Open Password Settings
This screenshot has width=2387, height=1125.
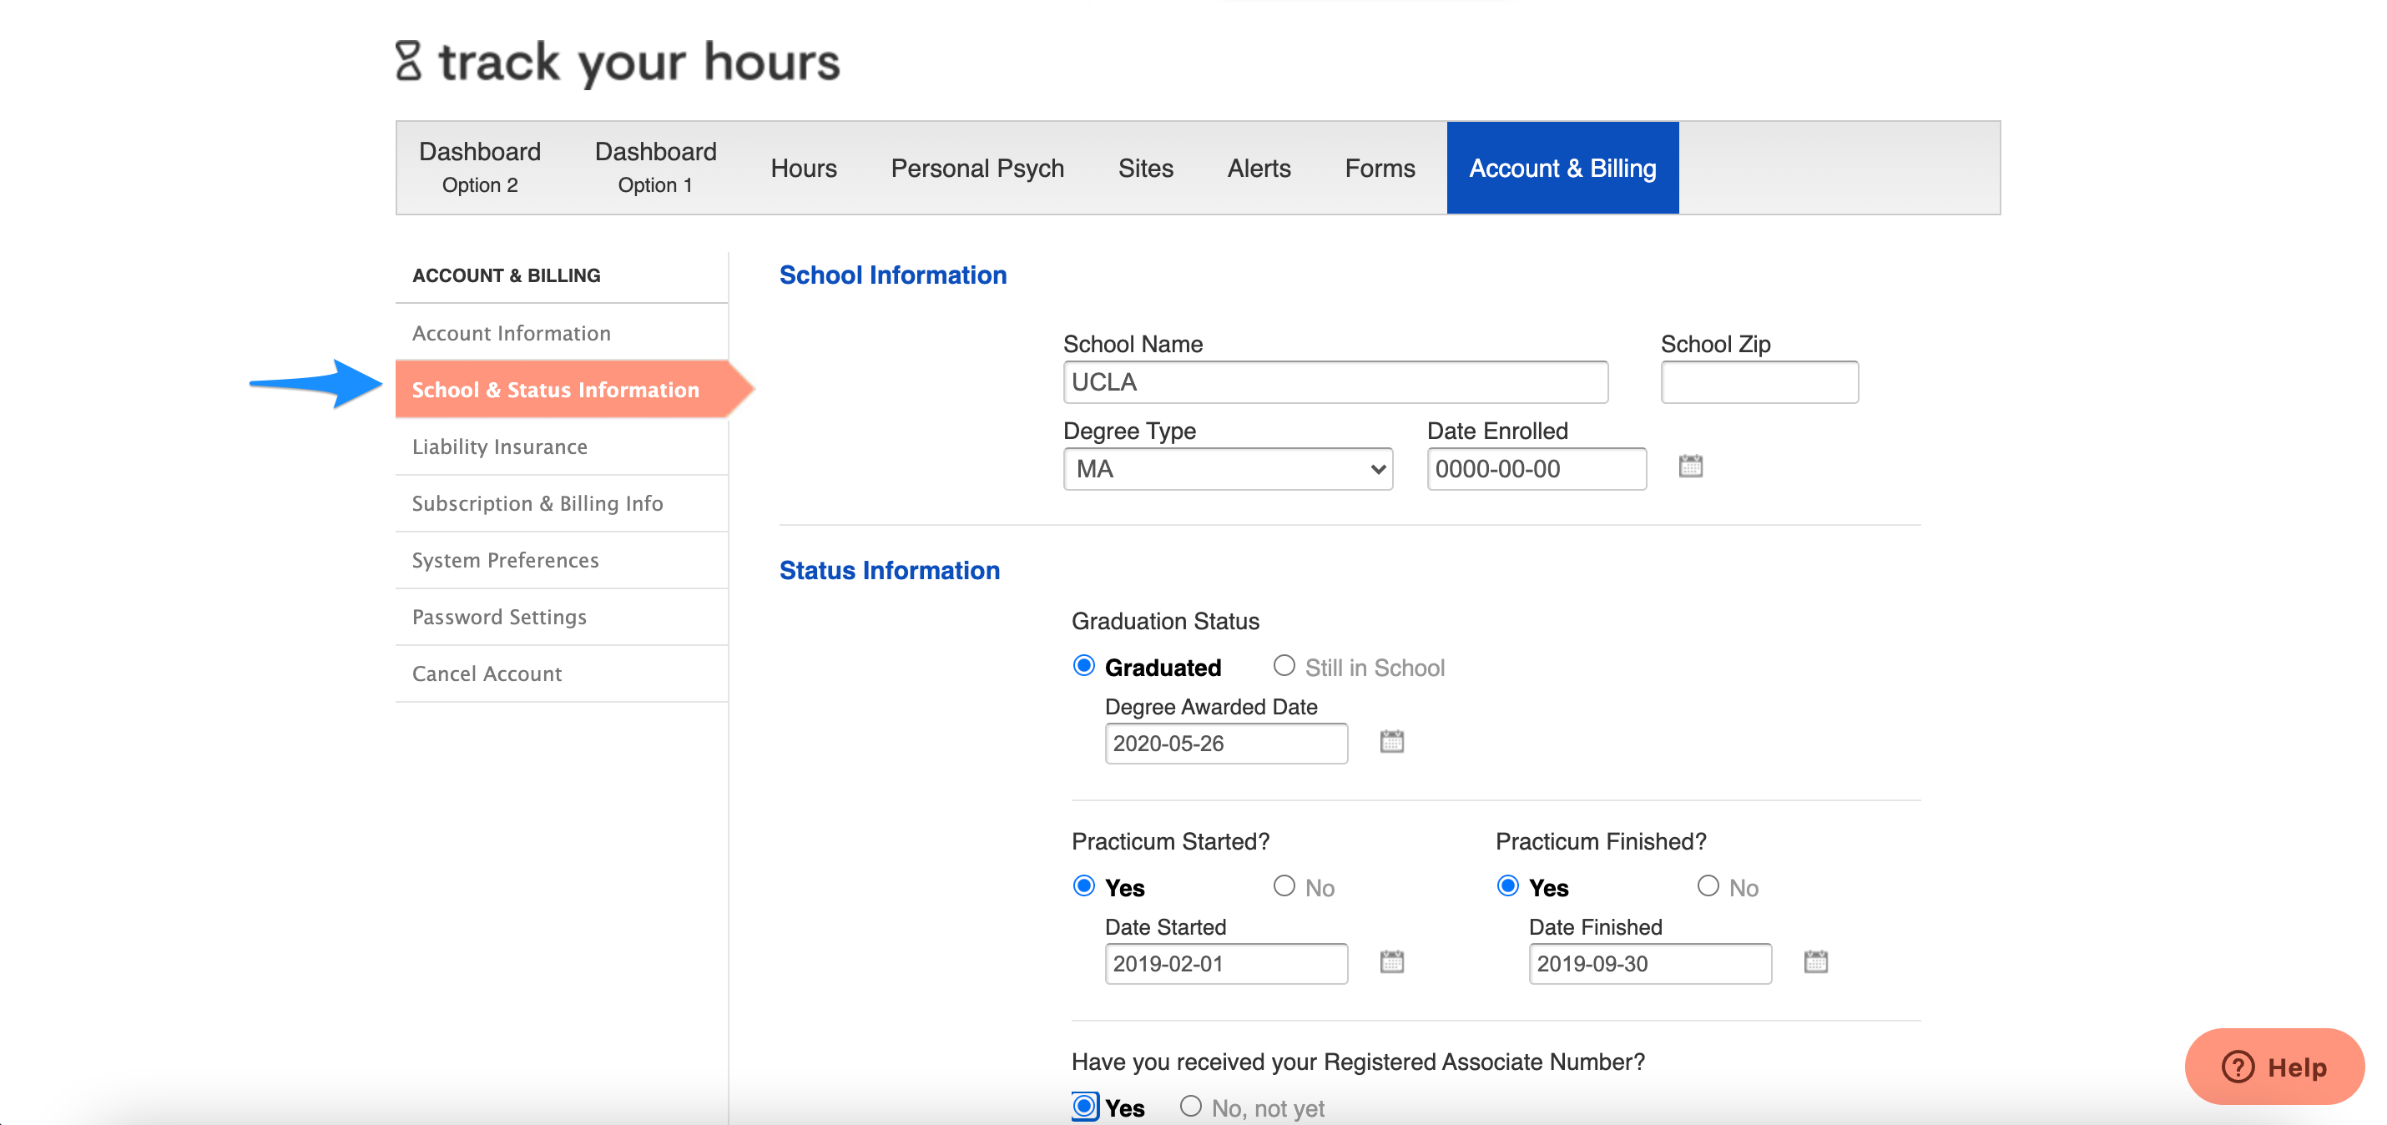(x=562, y=616)
